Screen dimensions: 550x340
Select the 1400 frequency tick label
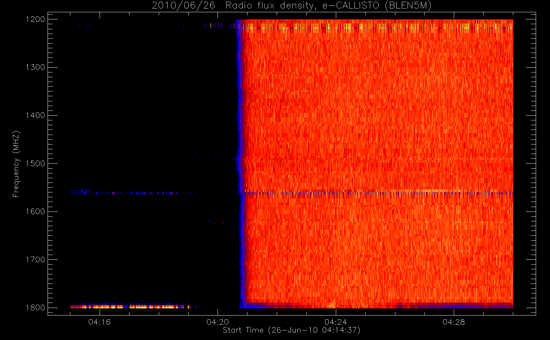[35, 115]
